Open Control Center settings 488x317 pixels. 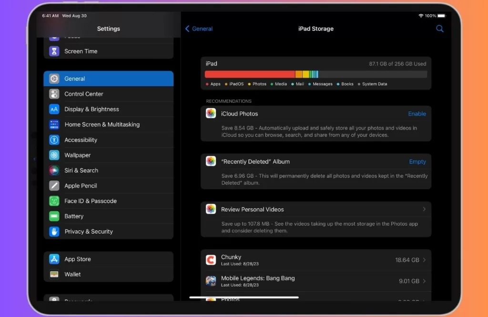108,94
